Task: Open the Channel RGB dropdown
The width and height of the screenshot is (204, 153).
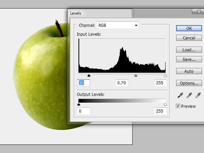Action: point(118,25)
